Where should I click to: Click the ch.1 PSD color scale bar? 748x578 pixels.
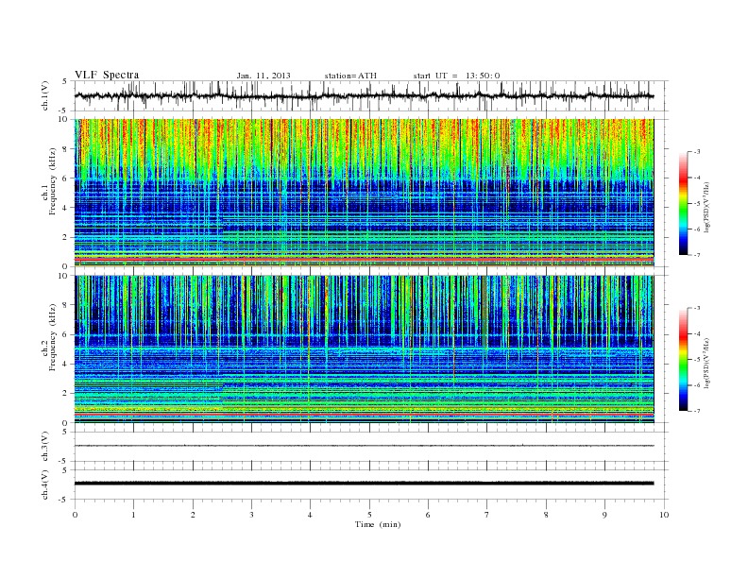coord(684,203)
